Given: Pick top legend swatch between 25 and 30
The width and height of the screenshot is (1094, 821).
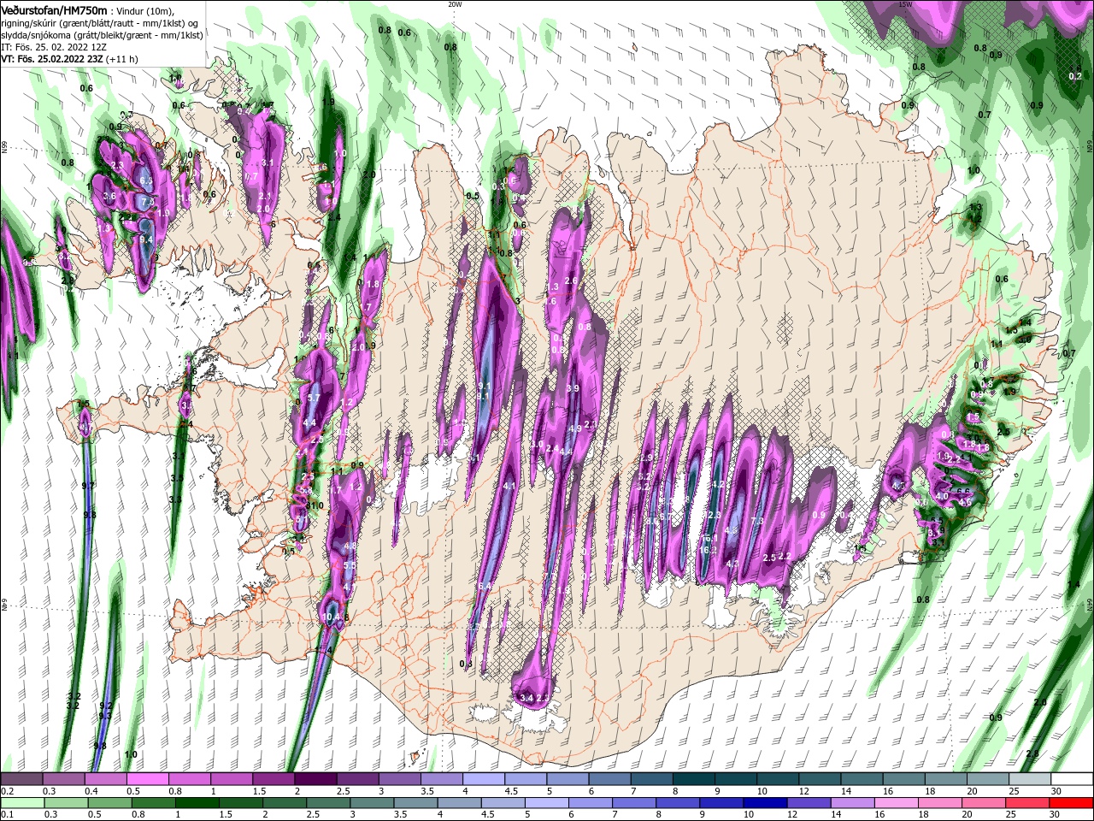Looking at the screenshot, I should tap(1031, 779).
